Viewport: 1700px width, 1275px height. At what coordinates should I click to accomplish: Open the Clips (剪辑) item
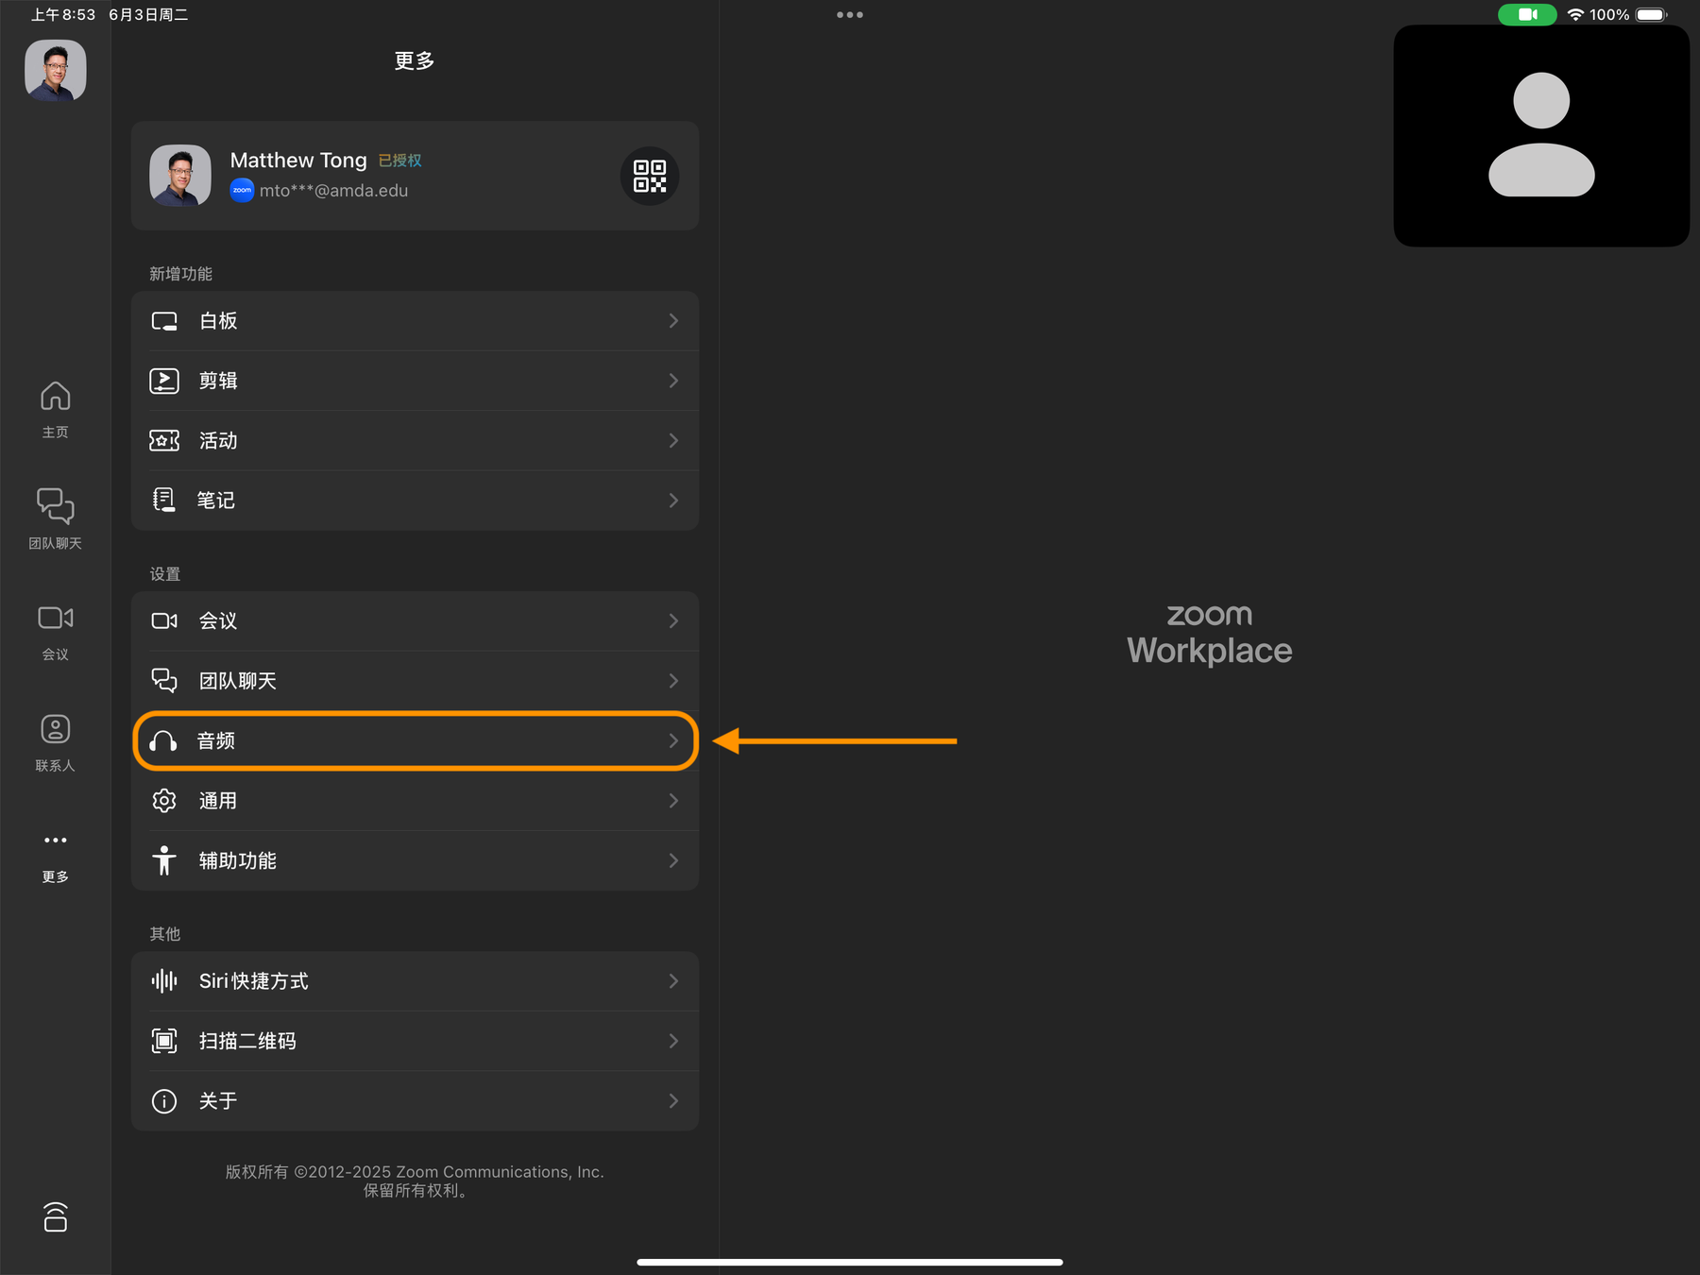[x=414, y=381]
